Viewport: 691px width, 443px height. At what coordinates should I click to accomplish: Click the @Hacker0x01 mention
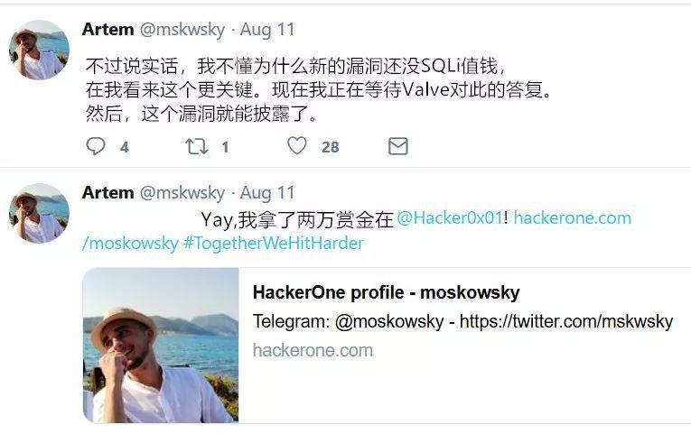click(x=450, y=218)
